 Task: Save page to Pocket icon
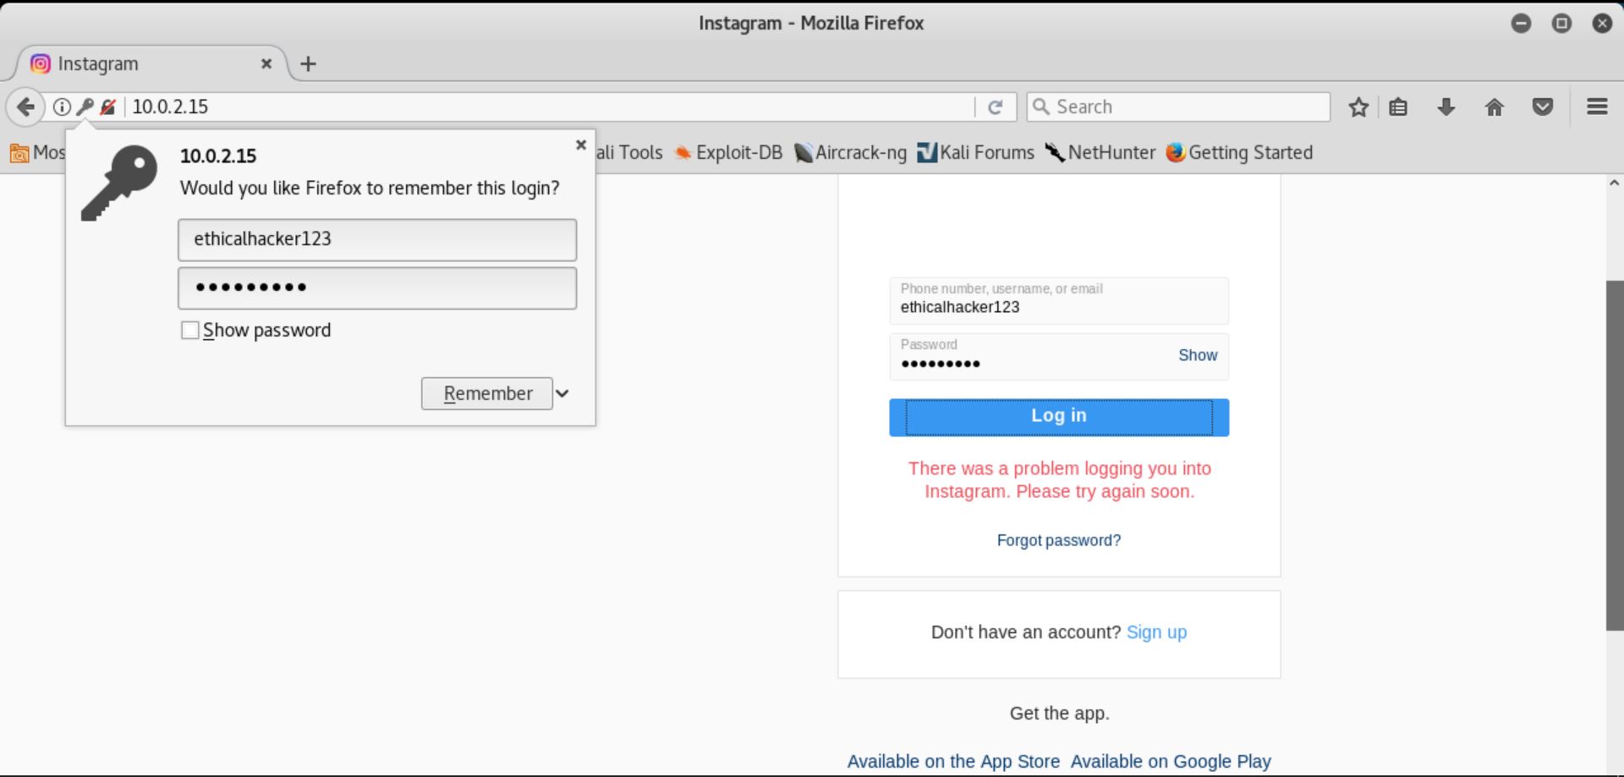point(1543,107)
